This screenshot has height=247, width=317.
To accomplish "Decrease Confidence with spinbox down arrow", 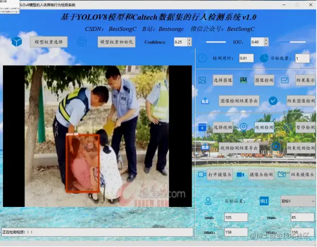I will (189, 44).
